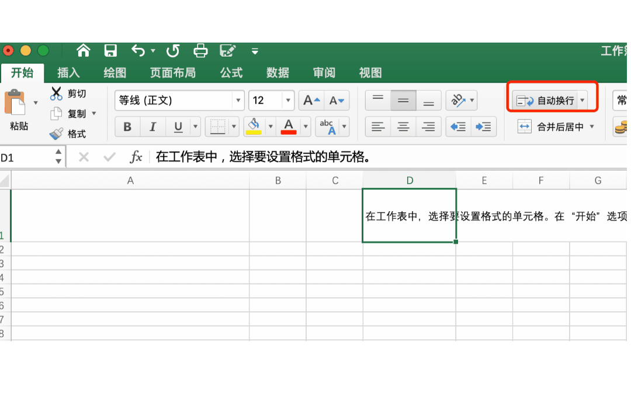Expand font color dropdown arrow

pyautogui.click(x=306, y=127)
